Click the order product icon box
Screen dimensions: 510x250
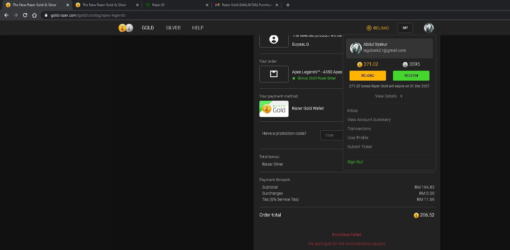click(274, 74)
